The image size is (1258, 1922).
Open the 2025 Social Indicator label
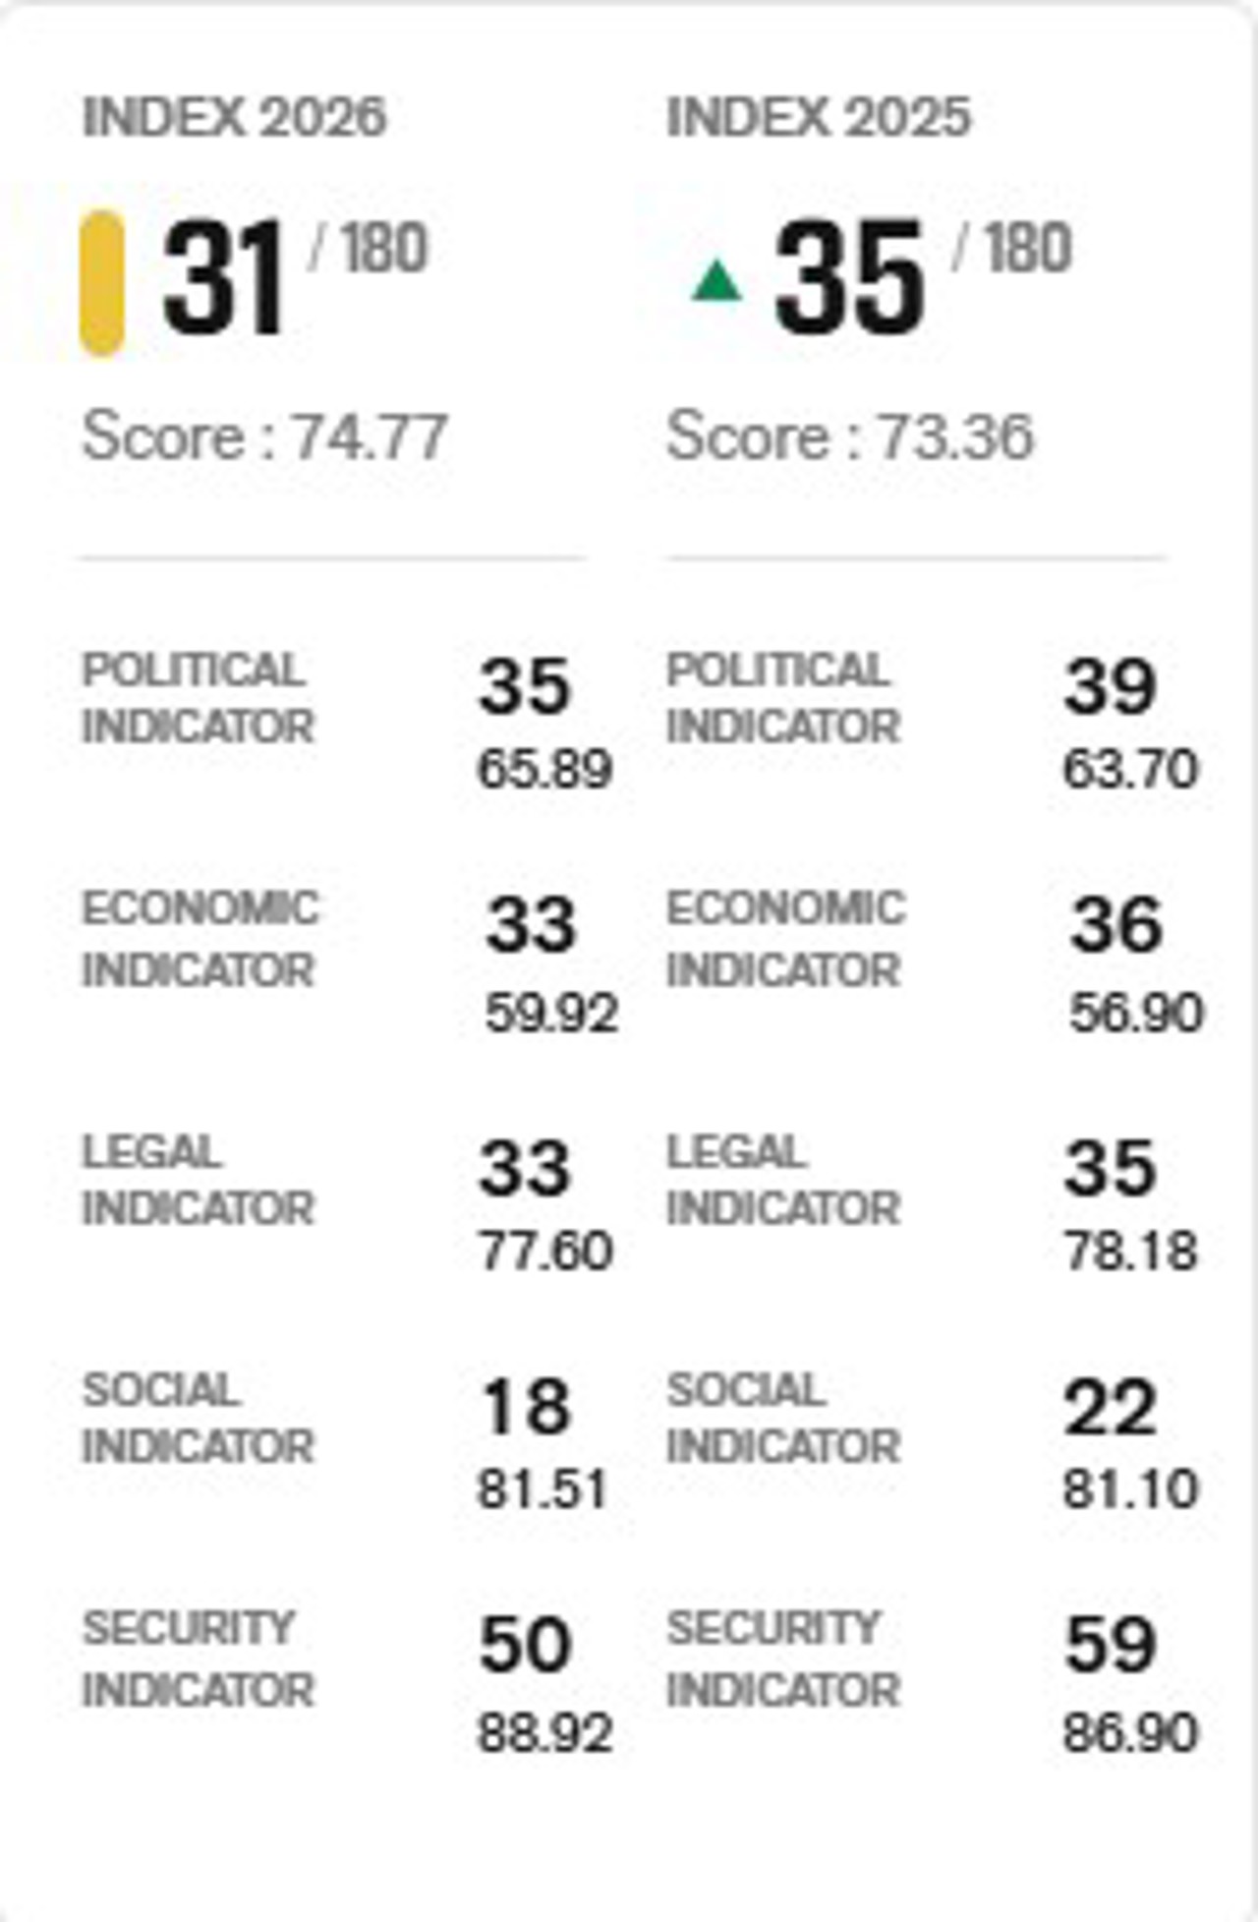click(783, 1418)
